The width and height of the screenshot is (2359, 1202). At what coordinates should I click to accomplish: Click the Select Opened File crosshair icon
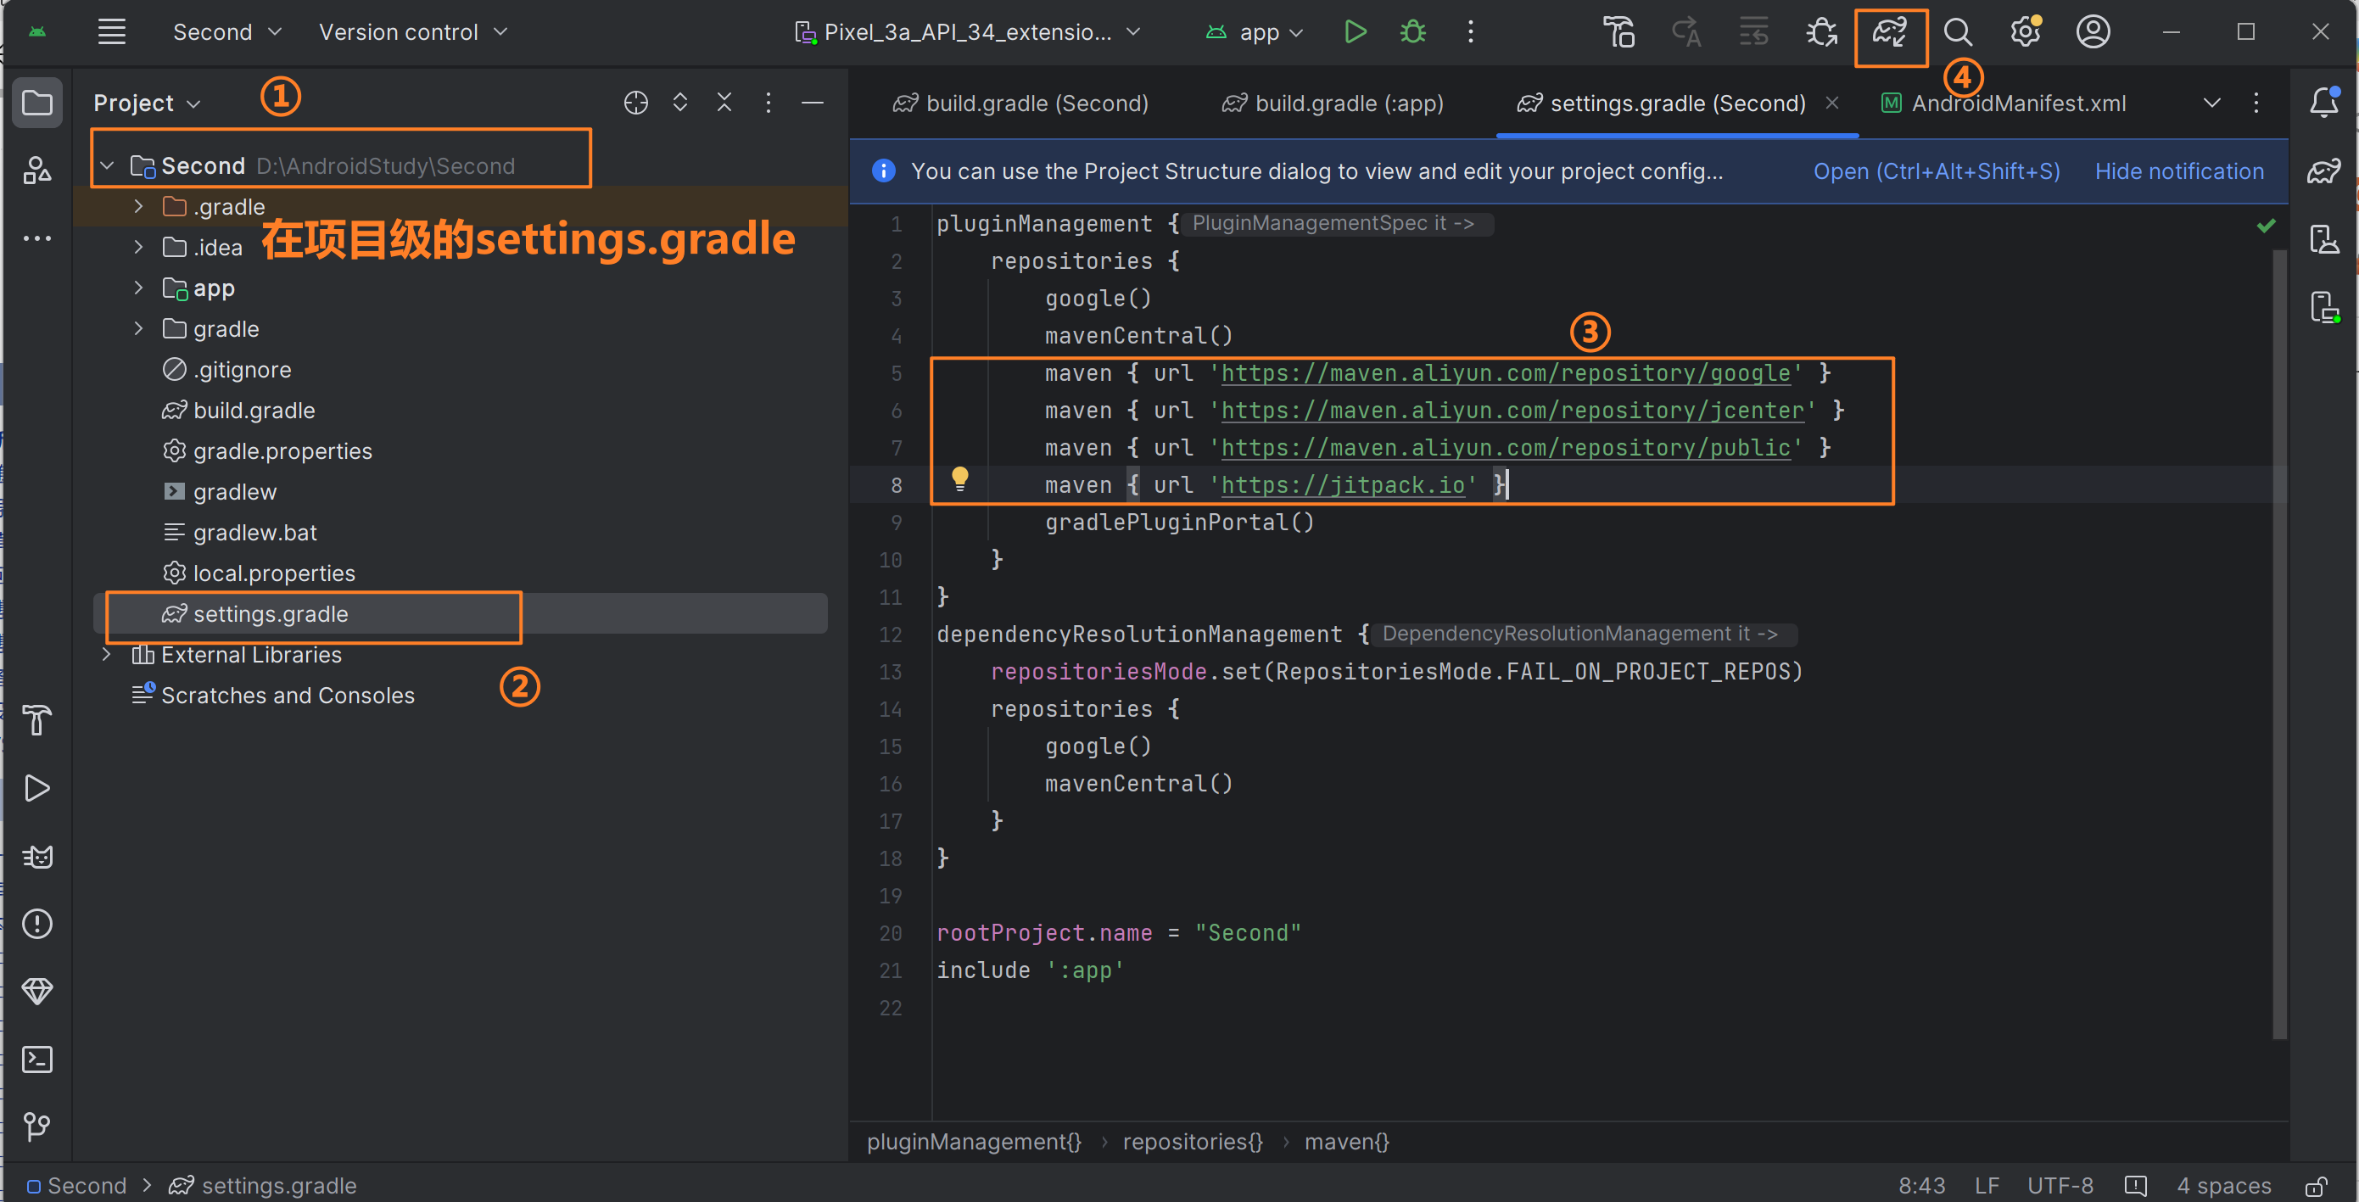click(x=635, y=103)
